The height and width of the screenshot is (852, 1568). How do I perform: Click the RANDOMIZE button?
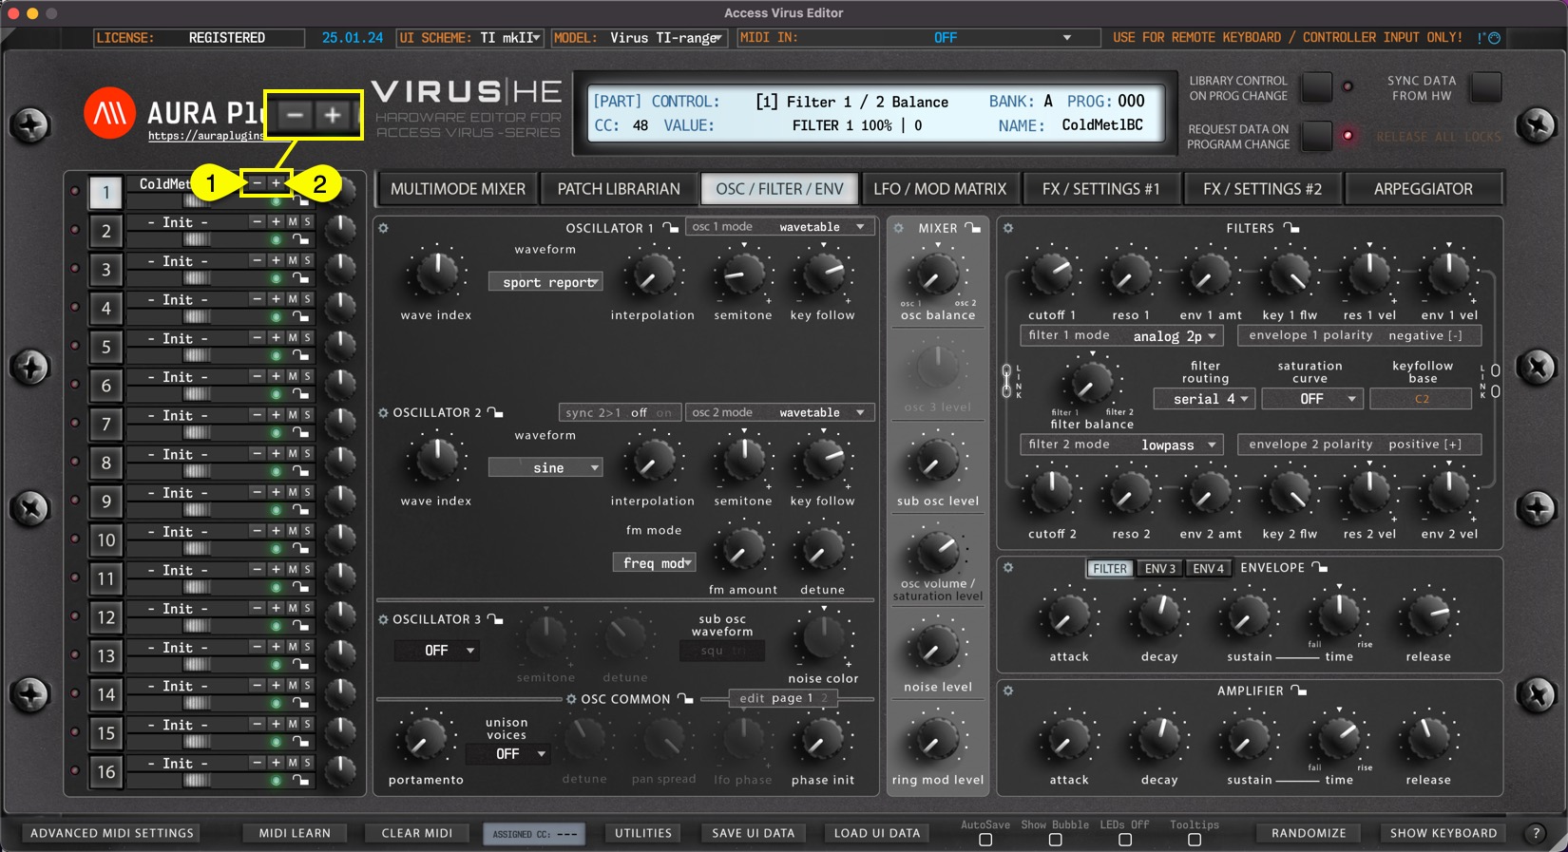tap(1309, 833)
